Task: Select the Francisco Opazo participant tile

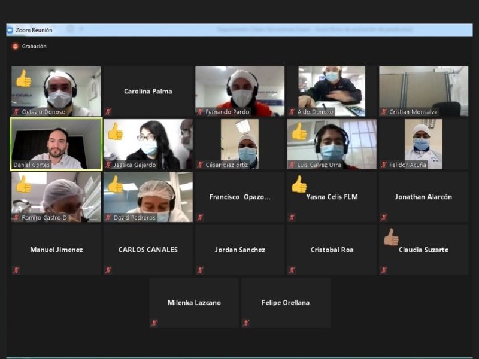Action: pos(240,197)
